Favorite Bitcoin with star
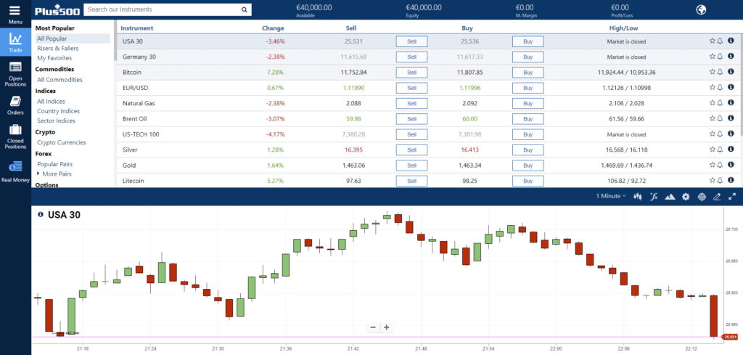 point(713,72)
